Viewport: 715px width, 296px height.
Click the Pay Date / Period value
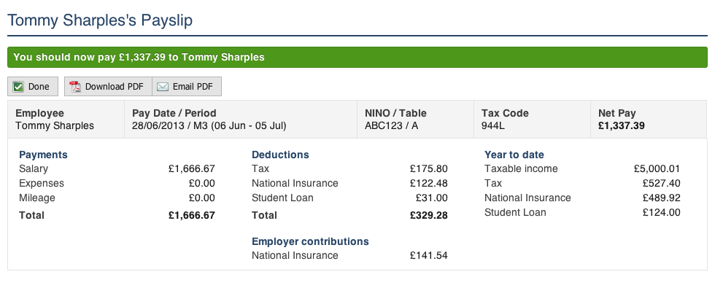[209, 125]
